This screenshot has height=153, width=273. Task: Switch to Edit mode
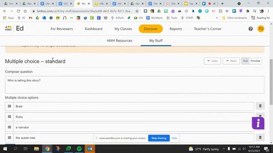pos(246,61)
